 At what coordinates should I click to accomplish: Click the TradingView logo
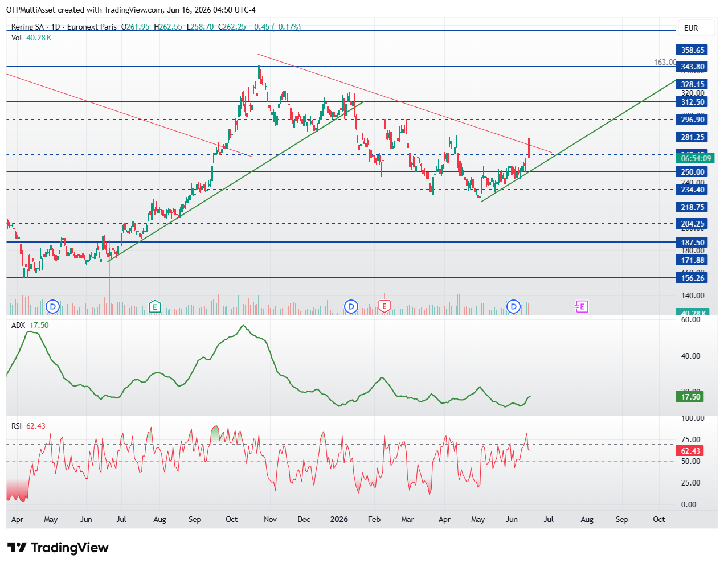point(58,548)
